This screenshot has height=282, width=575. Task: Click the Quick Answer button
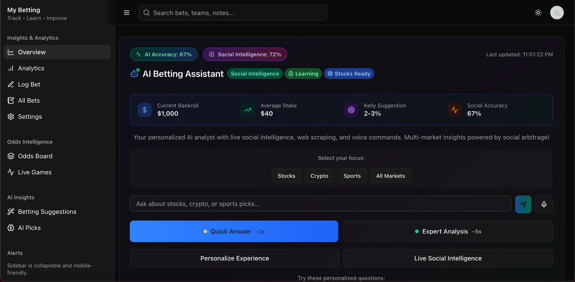[x=234, y=231]
